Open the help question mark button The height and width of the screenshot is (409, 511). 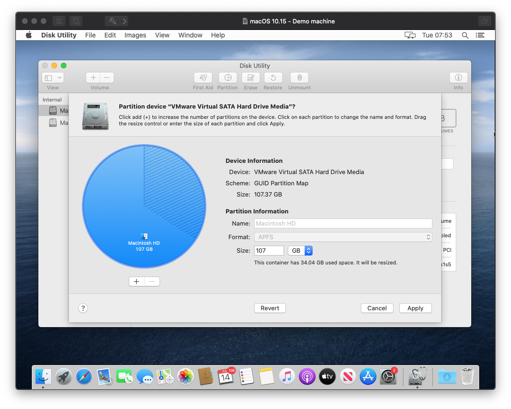point(83,308)
